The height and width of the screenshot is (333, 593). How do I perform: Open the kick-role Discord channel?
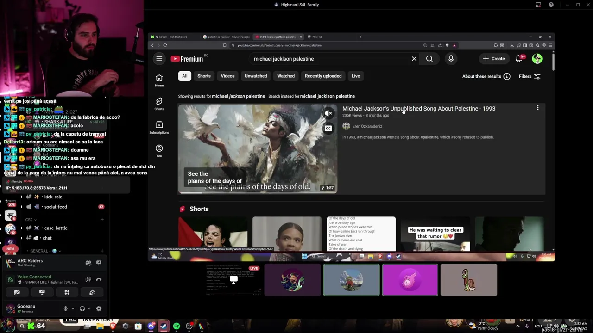point(53,197)
